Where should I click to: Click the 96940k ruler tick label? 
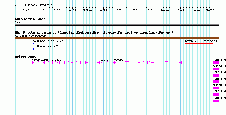(x=26, y=10)
